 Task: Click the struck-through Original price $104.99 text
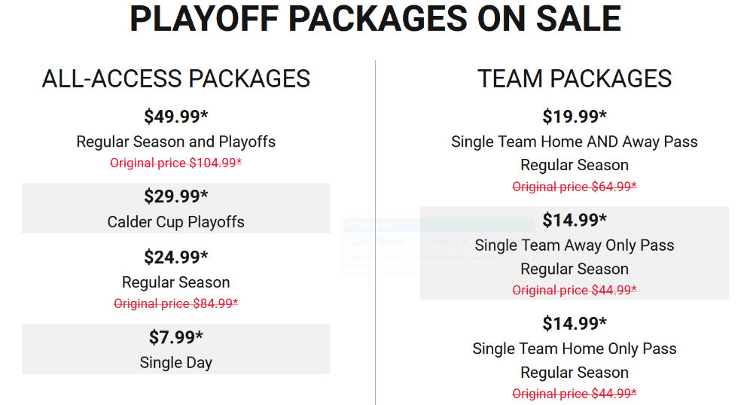175,163
